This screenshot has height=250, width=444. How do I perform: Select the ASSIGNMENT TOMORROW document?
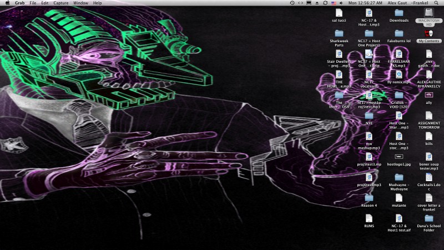coord(429,116)
